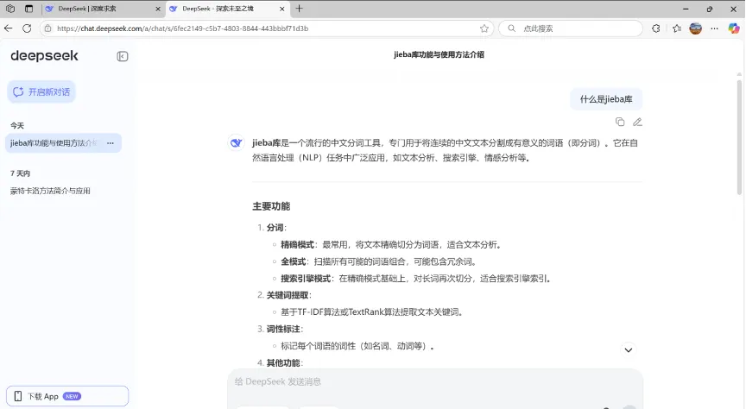Click the 主要功能 heading

coord(271,206)
